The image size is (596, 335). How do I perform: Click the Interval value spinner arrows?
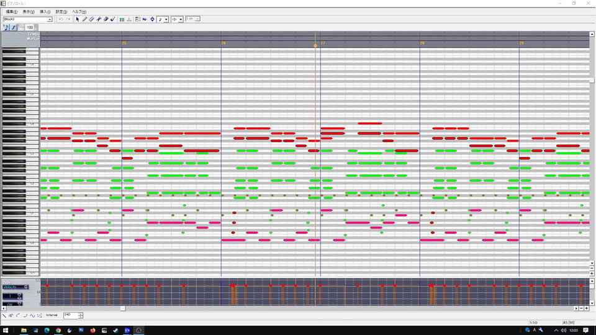click(81, 316)
